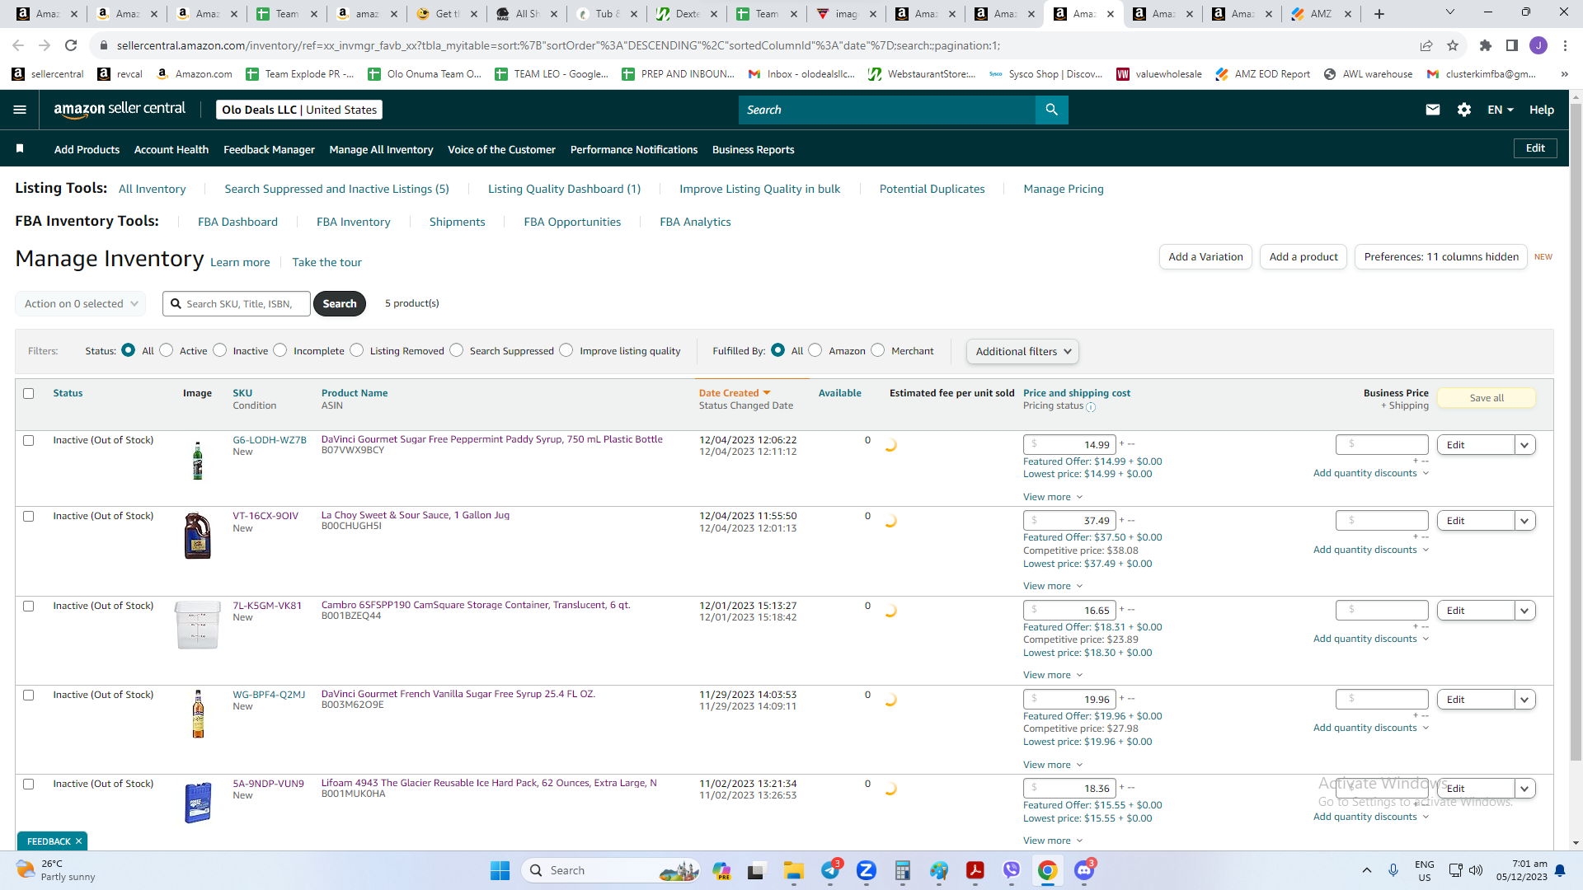Reload the page with the refresh icon

71,45
